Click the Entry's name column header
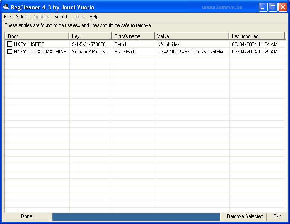 point(133,36)
